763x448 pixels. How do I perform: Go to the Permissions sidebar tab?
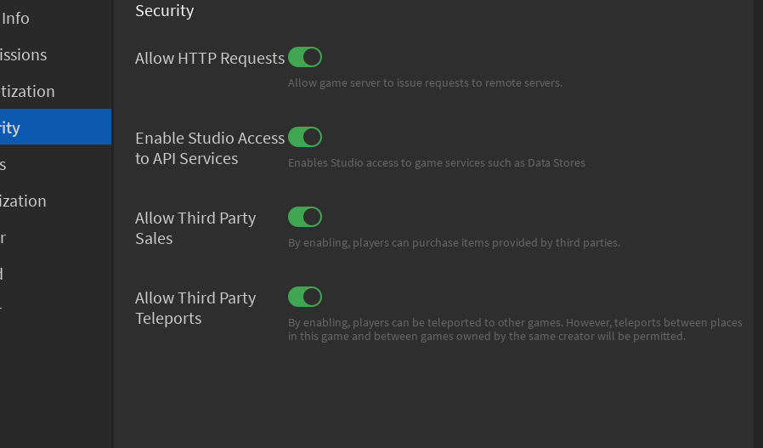(24, 54)
